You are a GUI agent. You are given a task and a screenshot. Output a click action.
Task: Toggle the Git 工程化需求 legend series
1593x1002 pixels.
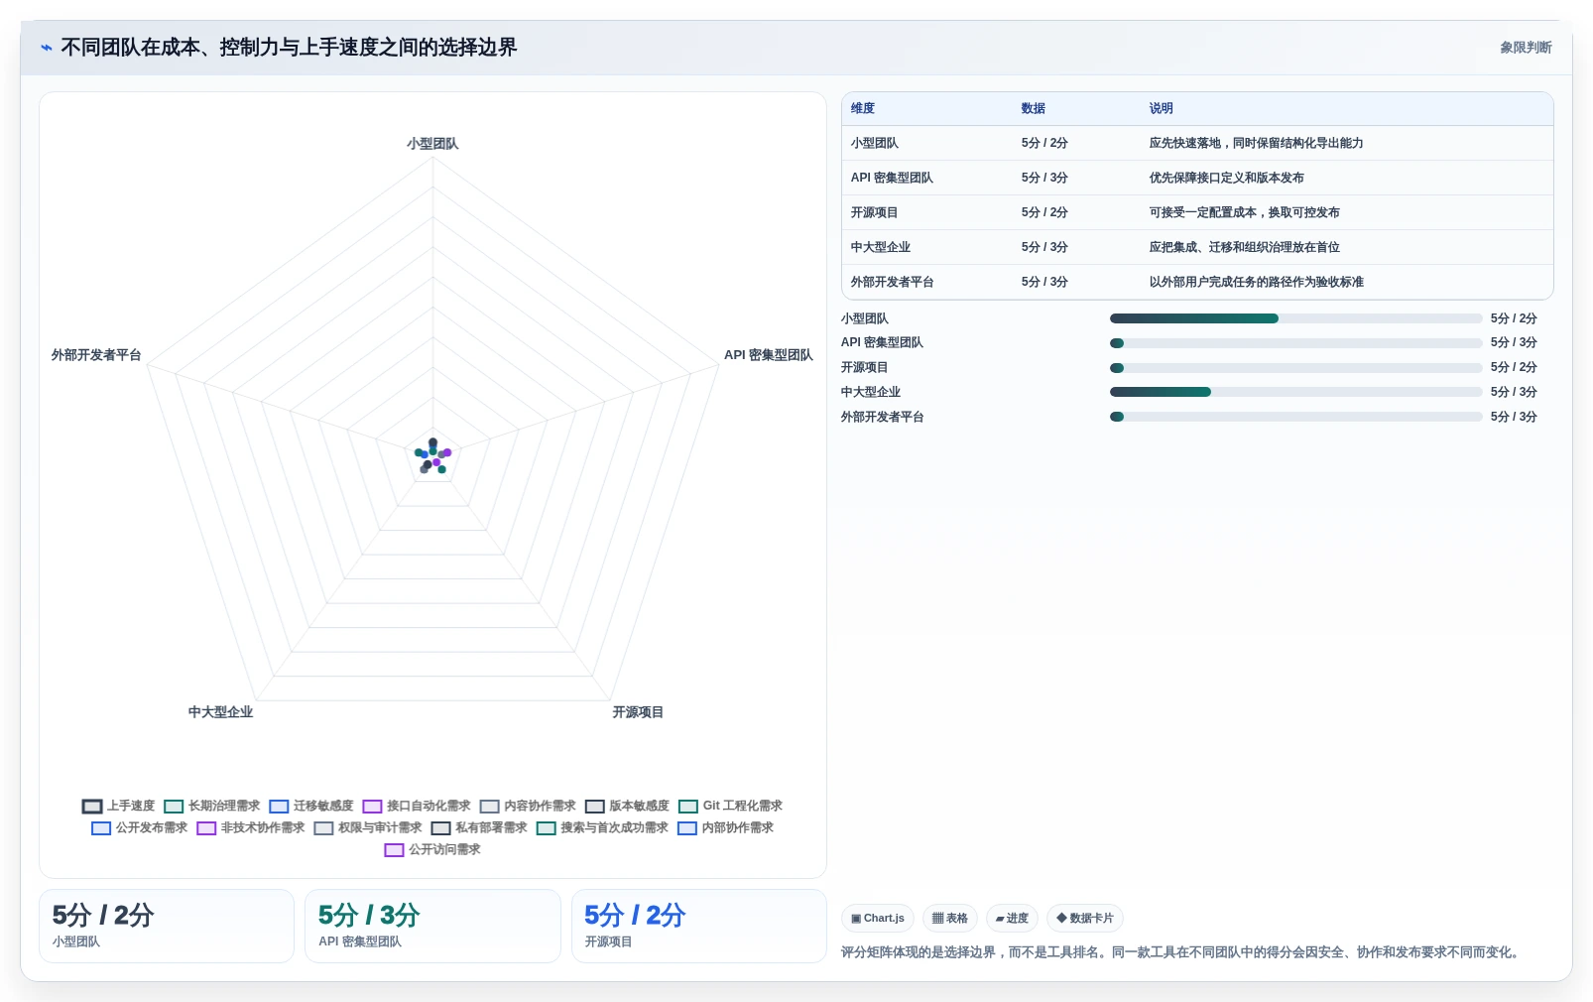pyautogui.click(x=730, y=806)
